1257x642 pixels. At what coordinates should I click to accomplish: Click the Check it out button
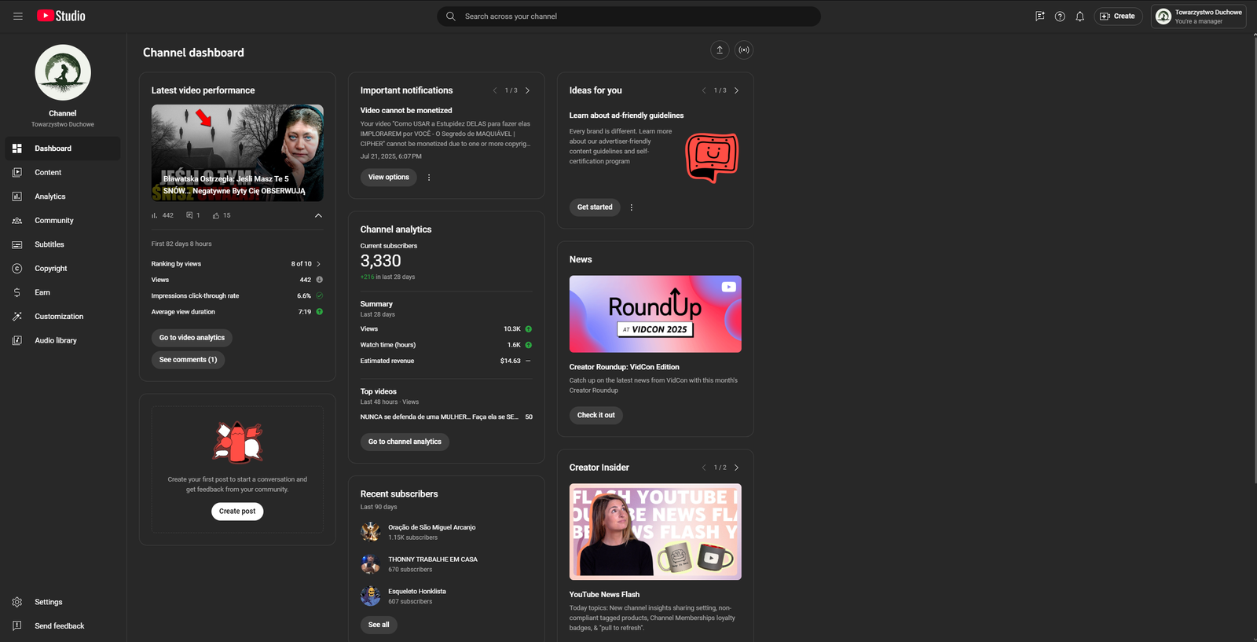(596, 415)
